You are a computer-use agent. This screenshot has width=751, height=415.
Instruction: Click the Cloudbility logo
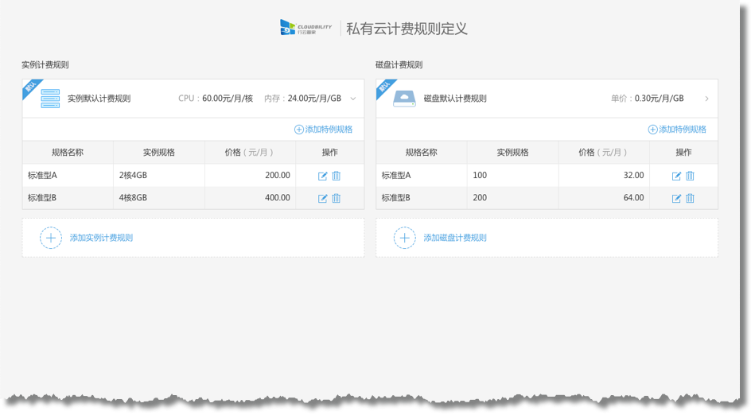(305, 28)
